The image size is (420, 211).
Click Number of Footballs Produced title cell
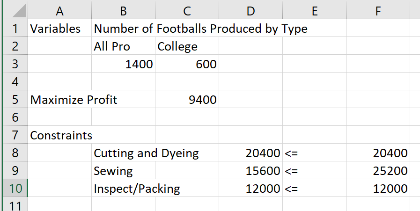coord(123,29)
